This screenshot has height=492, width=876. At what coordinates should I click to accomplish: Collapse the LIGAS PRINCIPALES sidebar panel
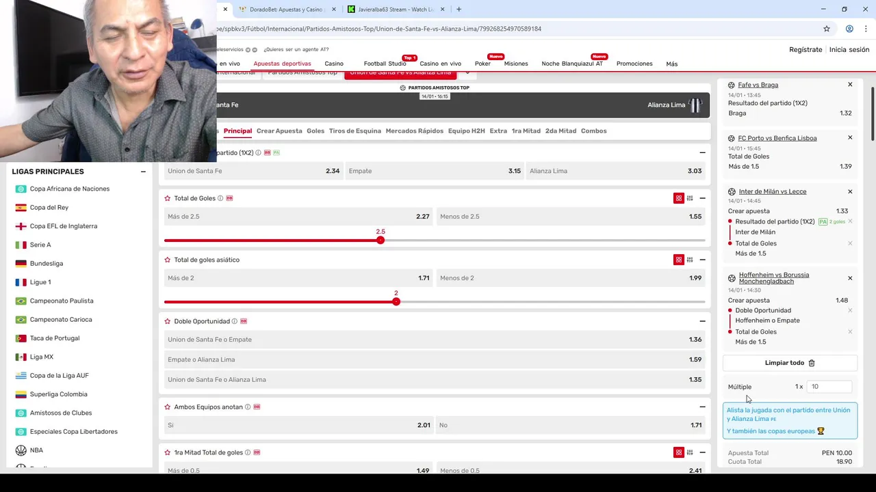click(x=143, y=172)
